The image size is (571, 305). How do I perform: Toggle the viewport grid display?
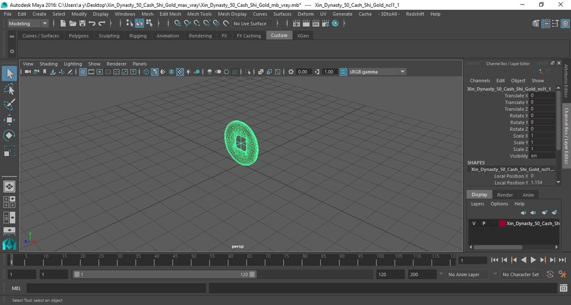pos(83,72)
